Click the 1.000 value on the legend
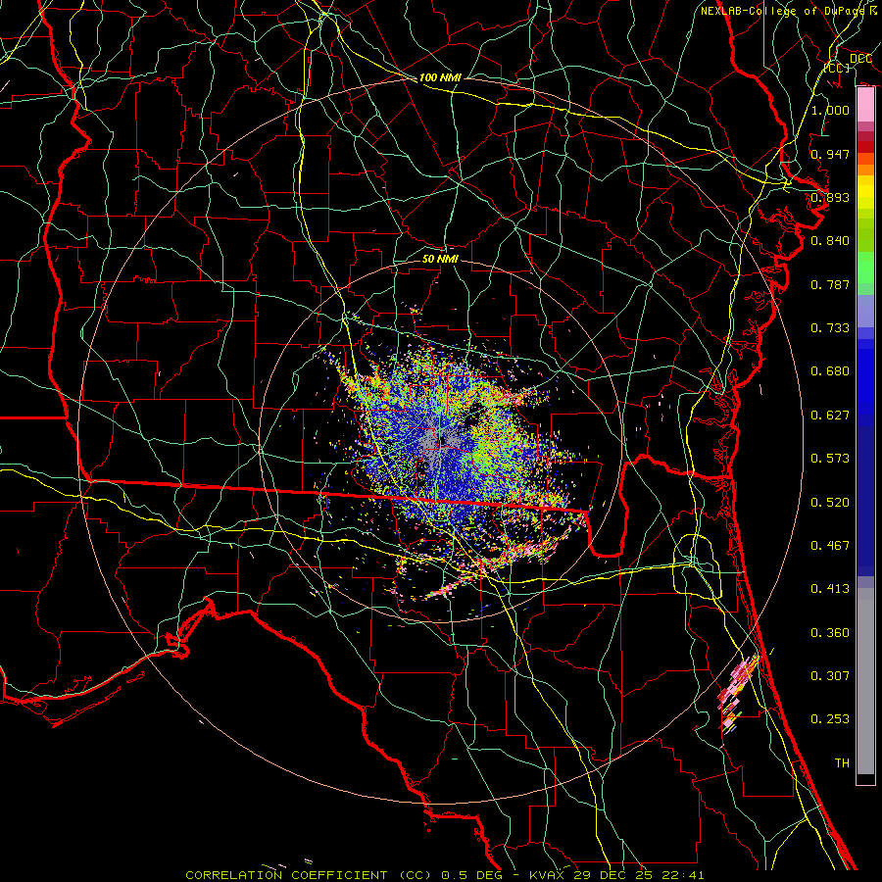 (x=830, y=110)
